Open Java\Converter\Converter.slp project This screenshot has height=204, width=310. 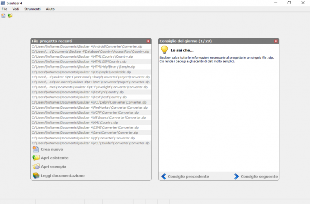[x=91, y=133]
